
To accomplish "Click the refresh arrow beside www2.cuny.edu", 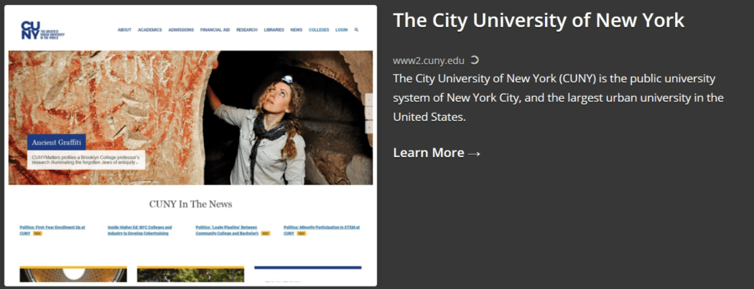I will [x=474, y=60].
